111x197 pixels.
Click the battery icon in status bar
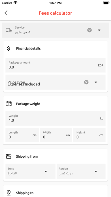[106, 3]
